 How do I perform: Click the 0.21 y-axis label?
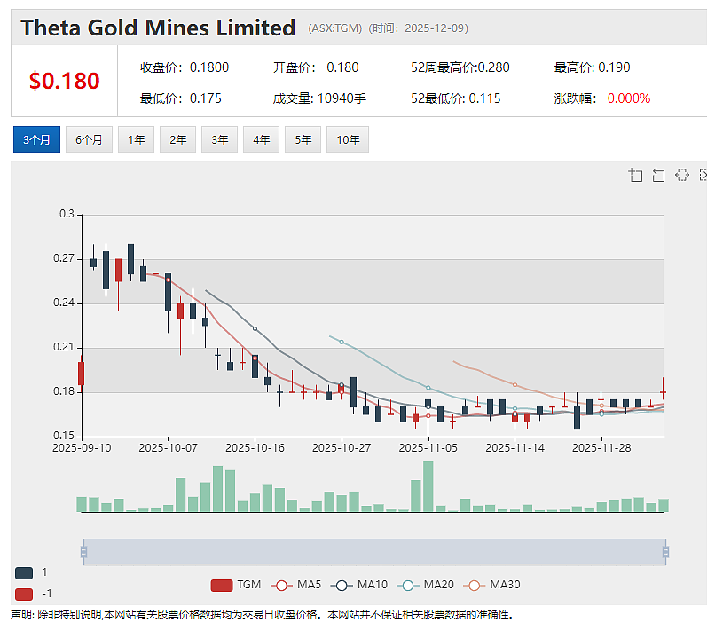[x=64, y=347]
